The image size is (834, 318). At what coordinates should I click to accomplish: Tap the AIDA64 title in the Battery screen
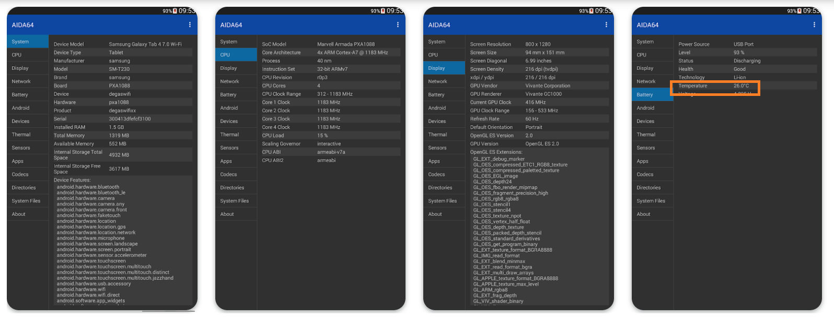click(647, 25)
